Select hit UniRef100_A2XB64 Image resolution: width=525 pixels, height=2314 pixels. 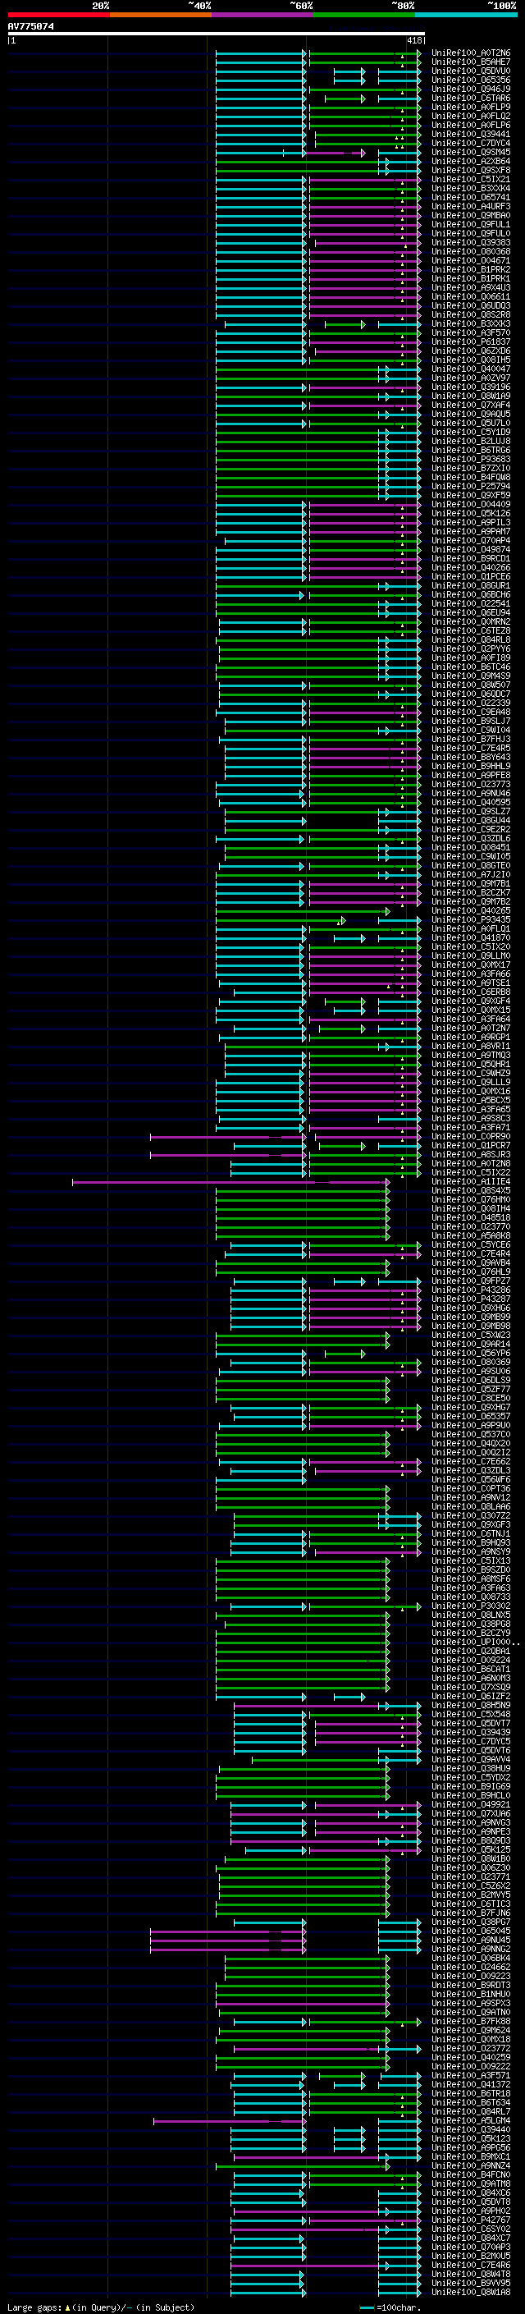point(471,162)
